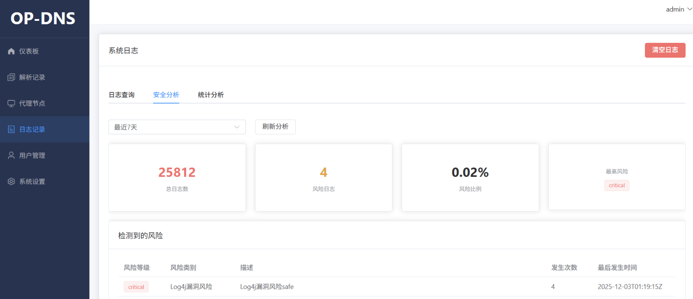The image size is (693, 299).
Task: Select the 安全分析 tab
Action: click(166, 95)
